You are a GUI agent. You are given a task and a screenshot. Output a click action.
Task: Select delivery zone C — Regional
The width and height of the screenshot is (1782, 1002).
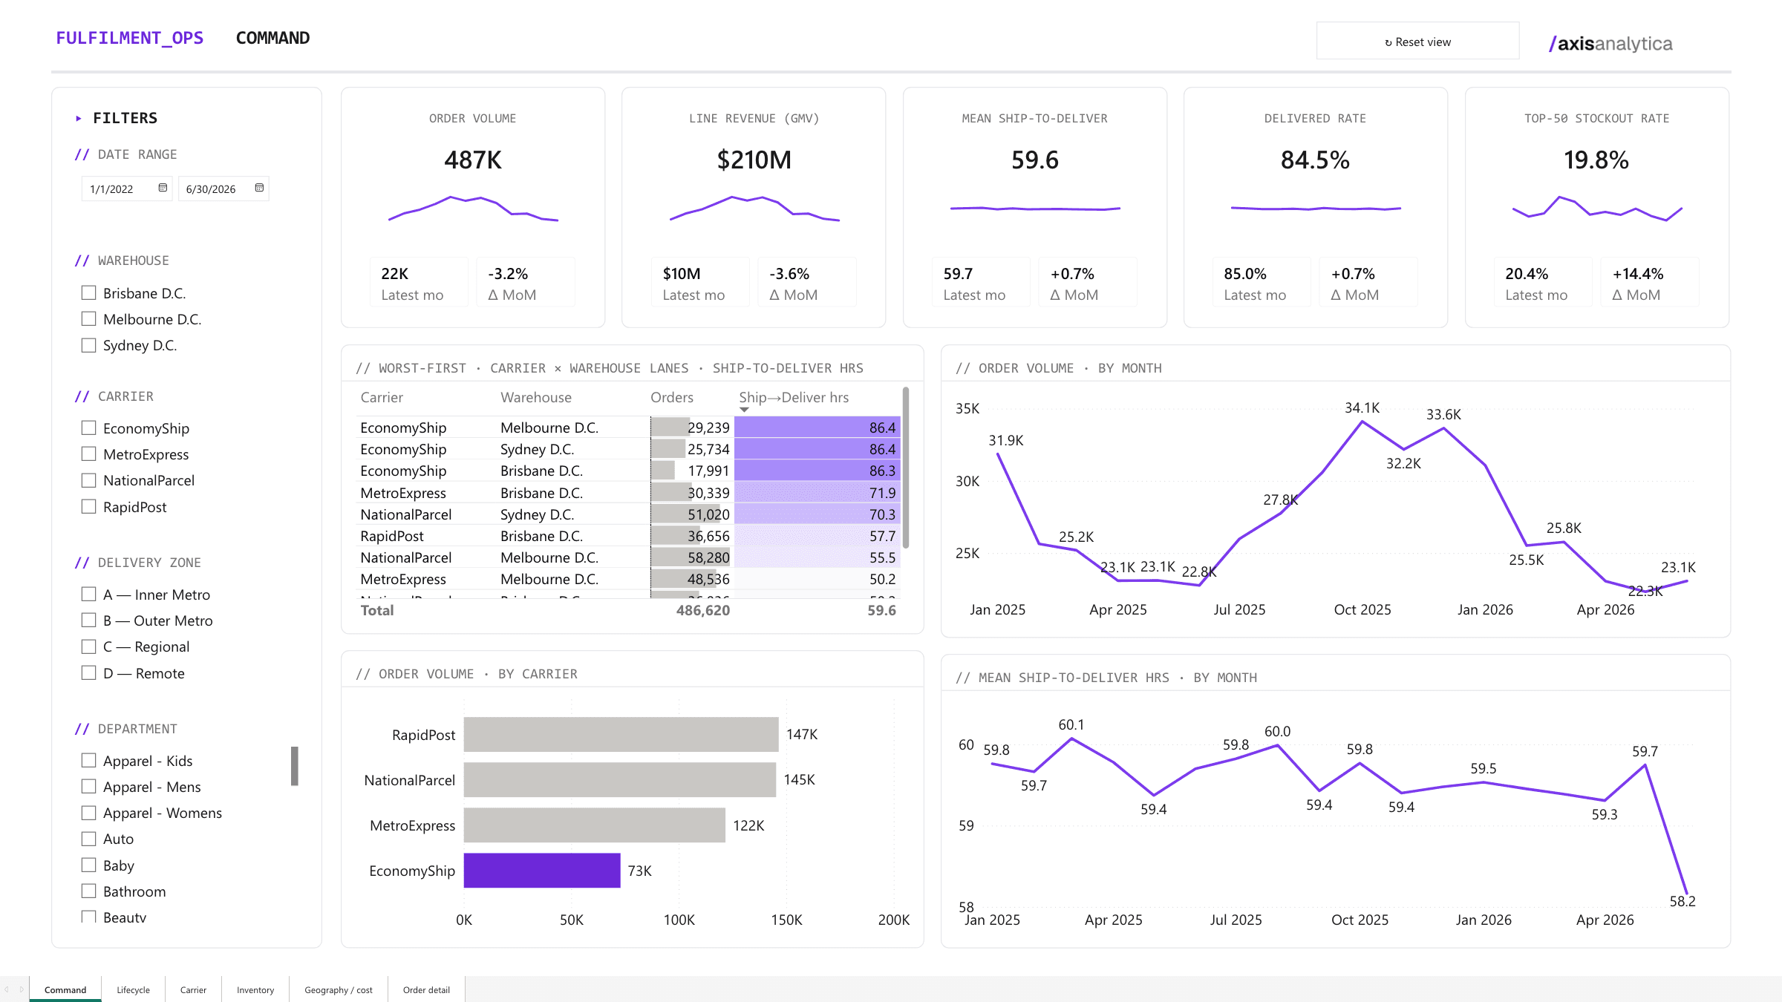(88, 646)
